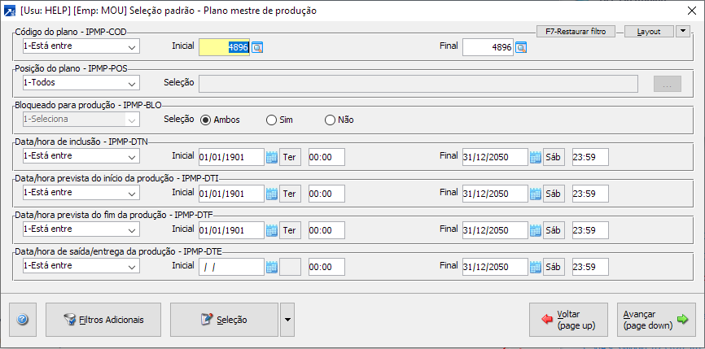Screen dimensions: 705x349
Task: Click the Final plan code input field
Action: [x=488, y=48]
